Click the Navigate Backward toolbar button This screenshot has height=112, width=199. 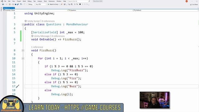3,4
